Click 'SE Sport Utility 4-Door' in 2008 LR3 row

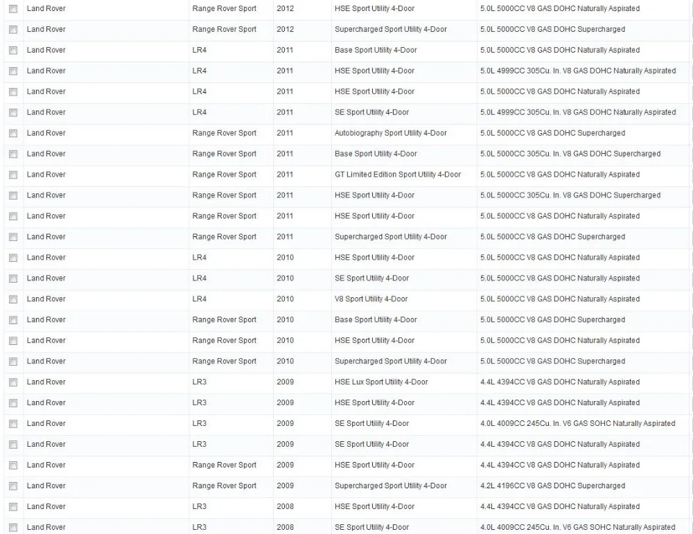(x=371, y=527)
